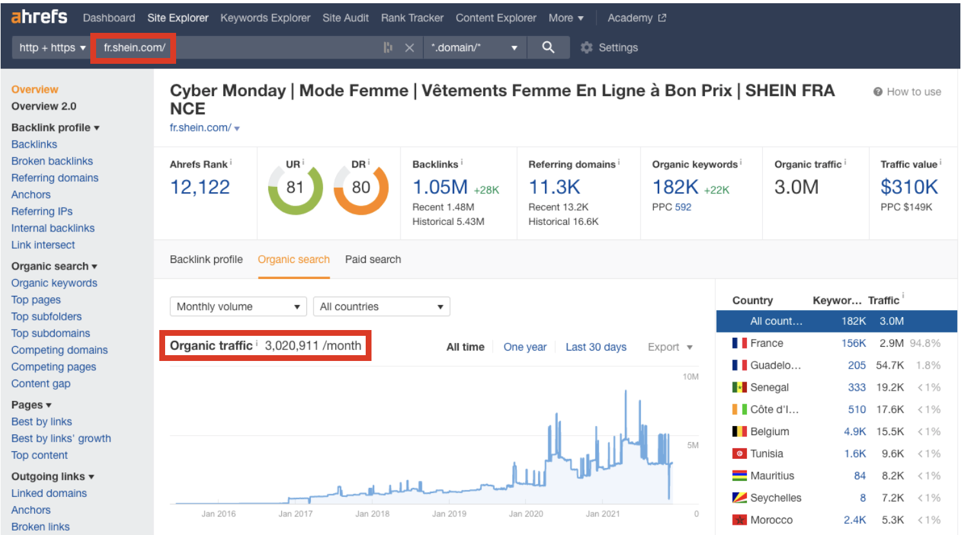Select the All countries row in table
The height and width of the screenshot is (535, 961).
click(837, 321)
